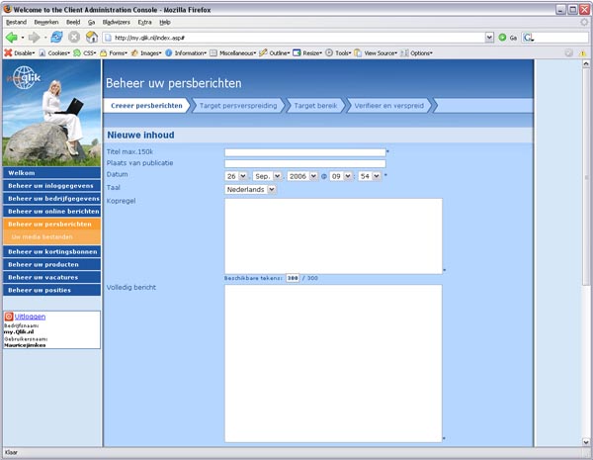
Task: Open the Disable menu in the developer toolbar
Action: (21, 52)
